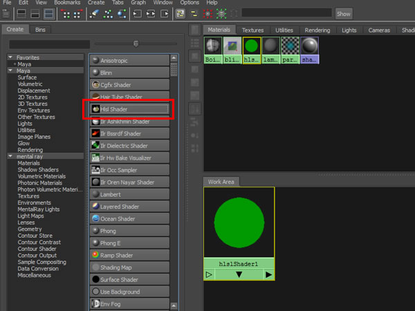The height and width of the screenshot is (311, 415).
Task: Click the green dotted-square toolbar icon
Action: pos(221,14)
